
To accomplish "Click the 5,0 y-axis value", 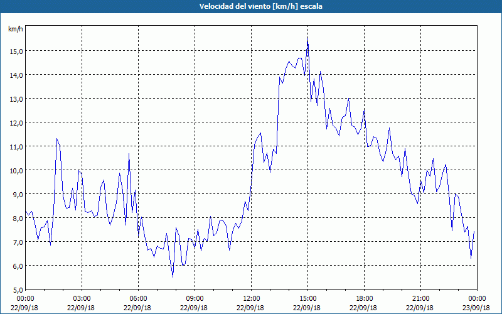I will [18, 290].
